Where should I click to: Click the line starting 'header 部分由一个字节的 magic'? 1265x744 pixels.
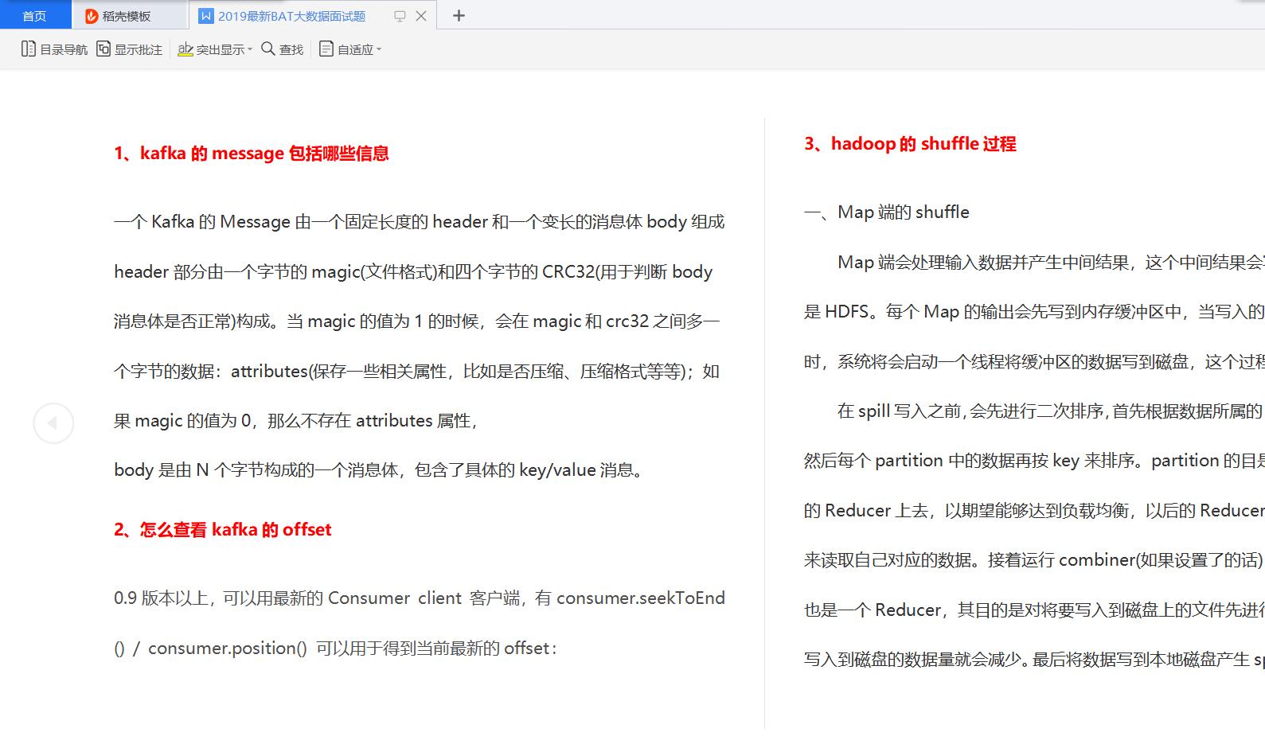pos(413,272)
